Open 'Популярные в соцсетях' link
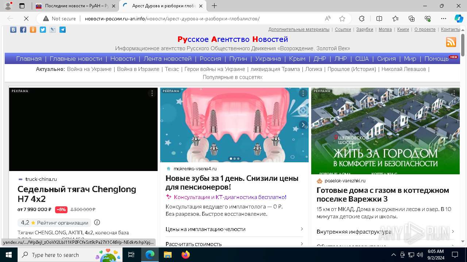The image size is (467, 262). [232, 77]
